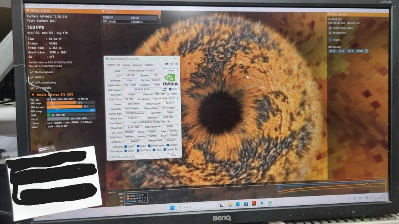Toggle the CUDA checkbox
Viewport: 399px width, 224px height.
[138, 146]
